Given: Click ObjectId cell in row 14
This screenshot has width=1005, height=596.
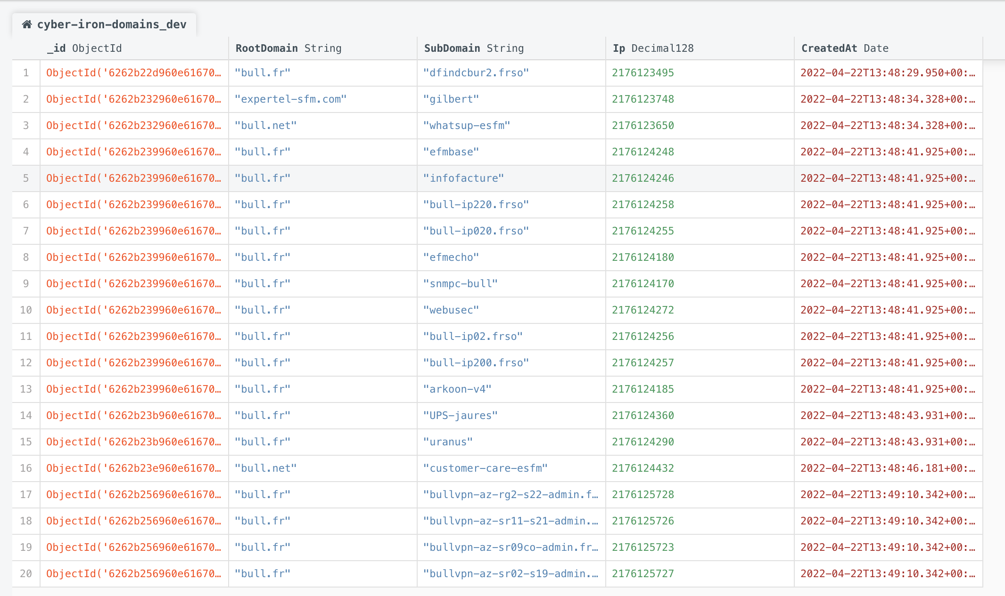Looking at the screenshot, I should (133, 415).
